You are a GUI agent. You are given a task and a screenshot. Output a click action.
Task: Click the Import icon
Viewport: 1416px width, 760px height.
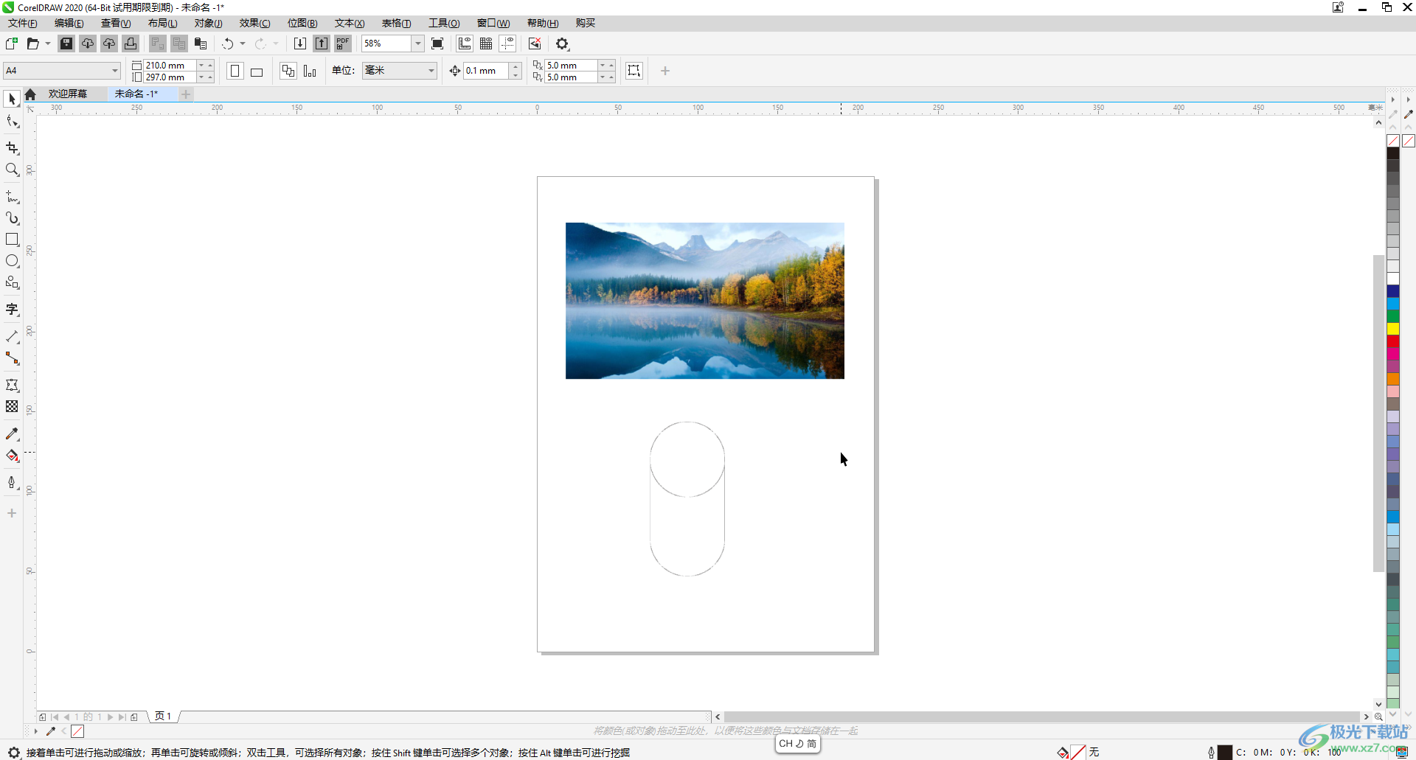[x=299, y=43]
